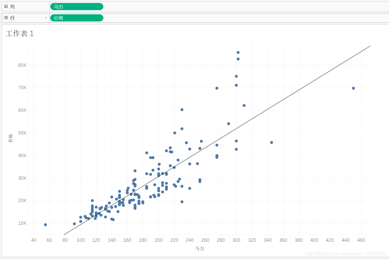Screen dimensions: 389x259
Task: Click the 40K label on the price axis
Action: (23, 155)
